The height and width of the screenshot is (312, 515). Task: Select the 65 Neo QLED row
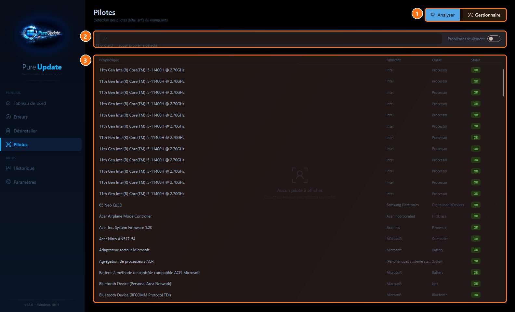[x=299, y=205]
